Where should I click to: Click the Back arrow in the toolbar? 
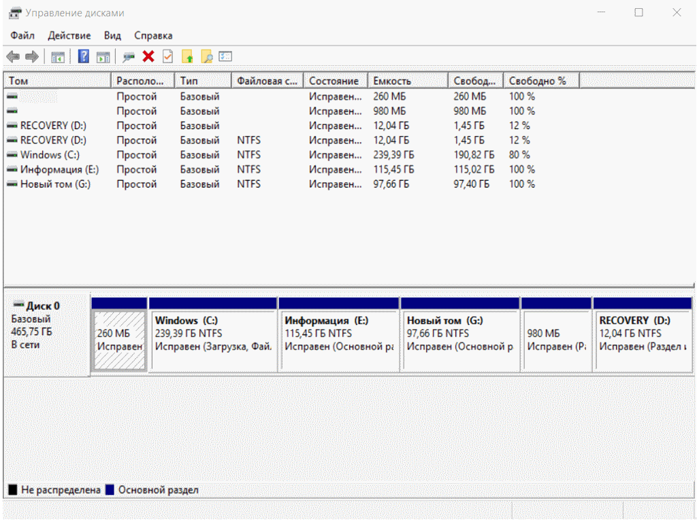(x=13, y=56)
